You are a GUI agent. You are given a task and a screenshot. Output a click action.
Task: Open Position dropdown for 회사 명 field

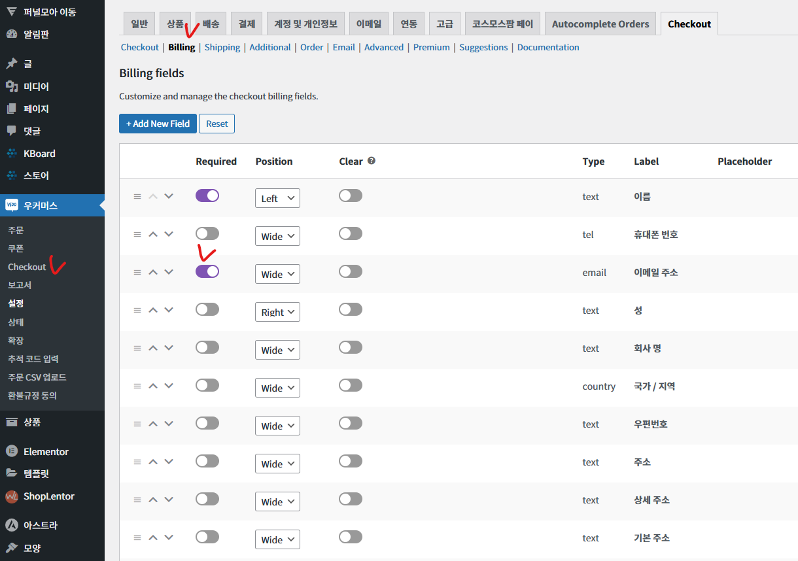coord(277,350)
